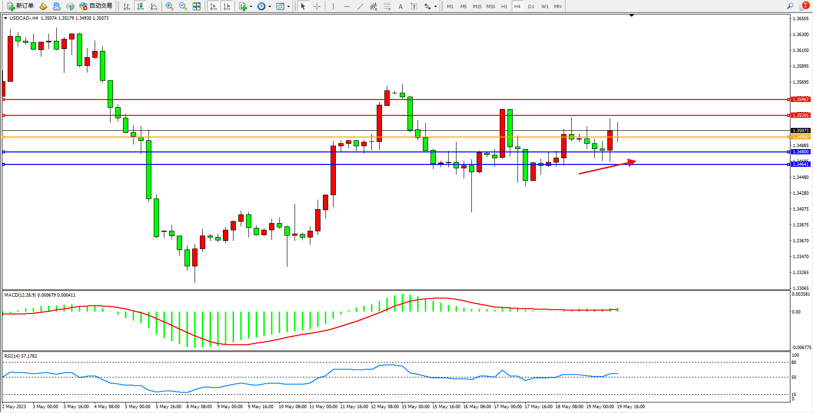
Task: Select the crosshair tool
Action: [317, 6]
